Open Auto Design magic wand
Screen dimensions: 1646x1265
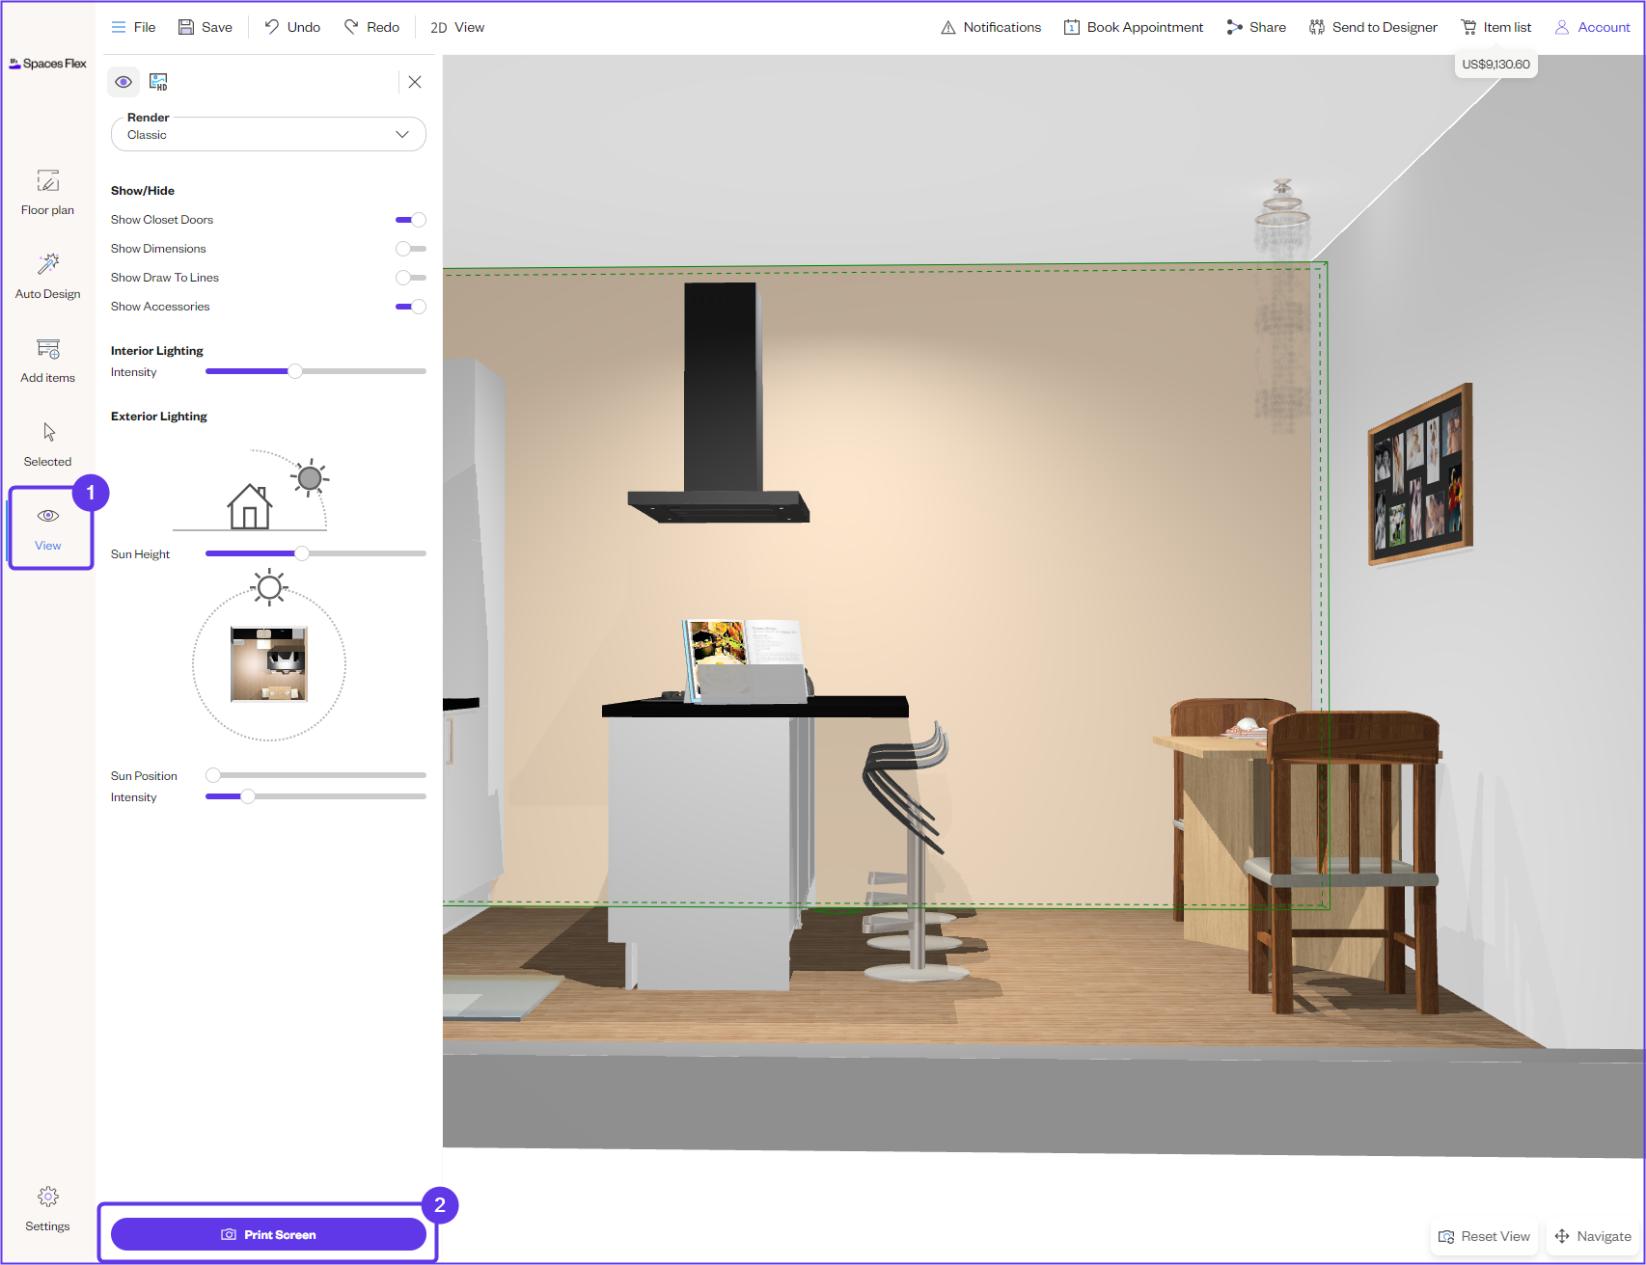47,276
